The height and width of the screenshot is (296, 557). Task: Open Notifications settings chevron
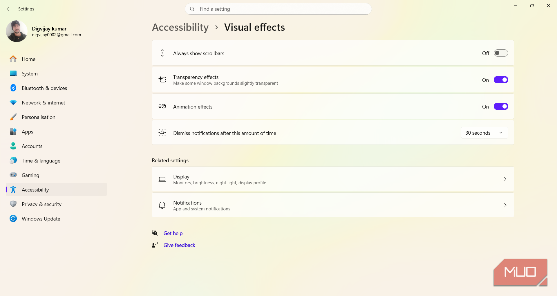point(505,205)
